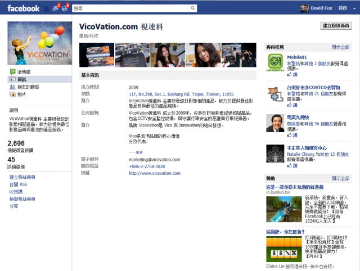Image resolution: width=360 pixels, height=271 pixels.
Task: Open COSTCO page icon
Action: point(275,94)
